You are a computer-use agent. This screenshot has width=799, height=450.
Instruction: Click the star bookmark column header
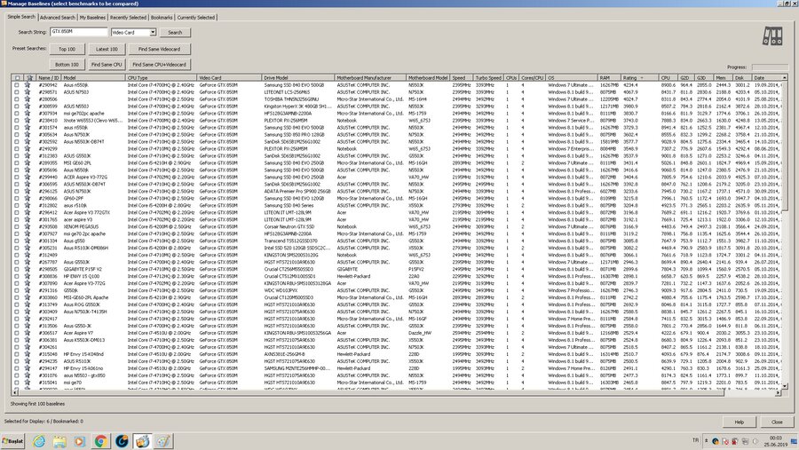point(29,78)
